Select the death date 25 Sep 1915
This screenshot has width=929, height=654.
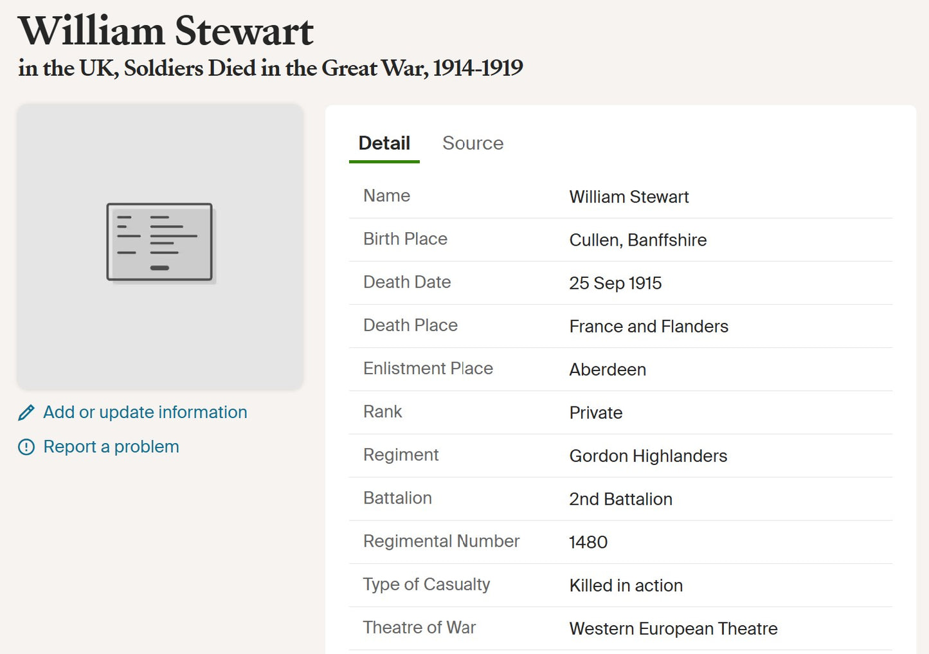(x=615, y=283)
